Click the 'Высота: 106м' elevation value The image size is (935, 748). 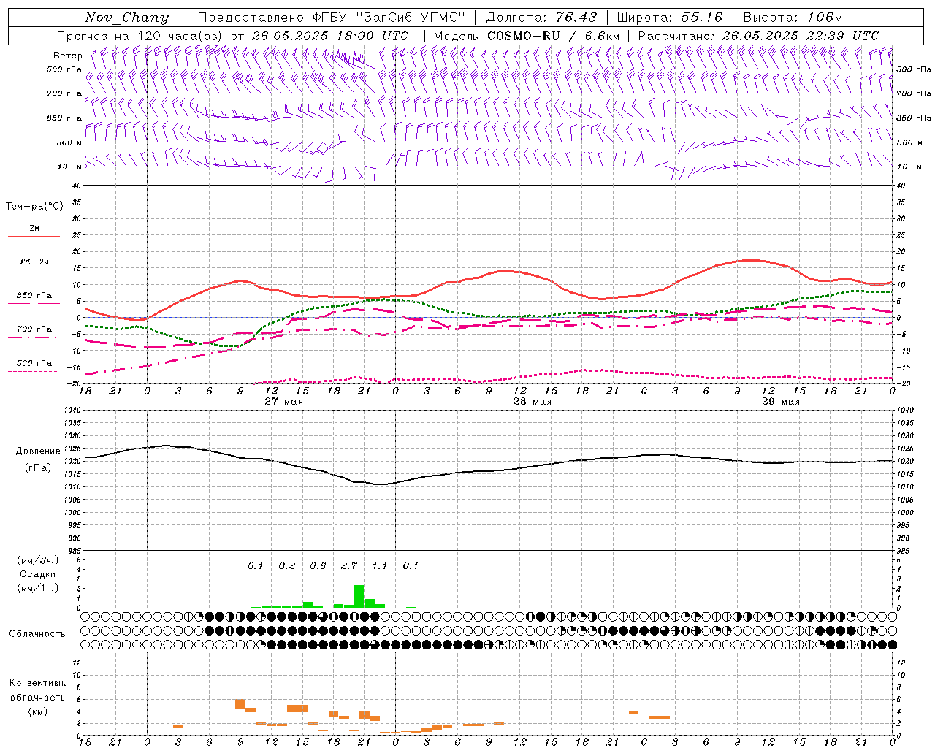(x=793, y=17)
